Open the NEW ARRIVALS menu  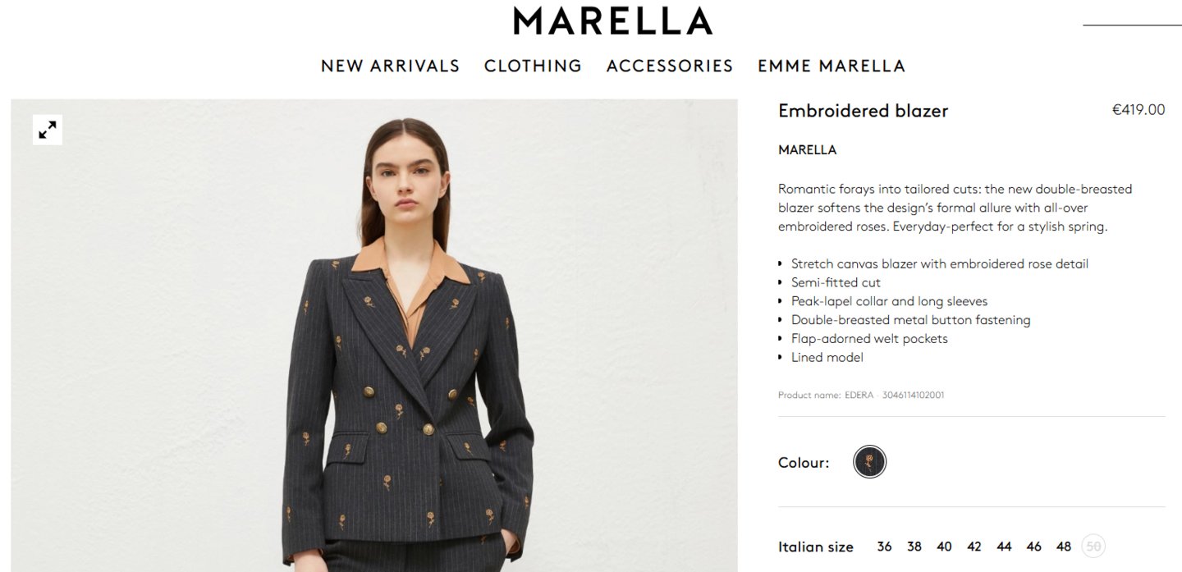[x=390, y=66]
